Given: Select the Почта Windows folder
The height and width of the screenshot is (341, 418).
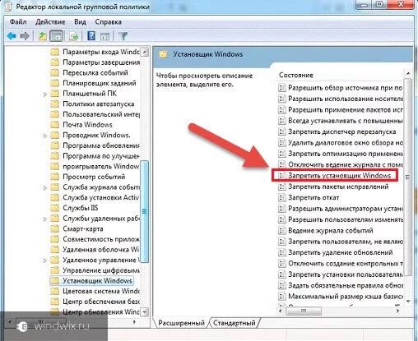Looking at the screenshot, I should [81, 125].
